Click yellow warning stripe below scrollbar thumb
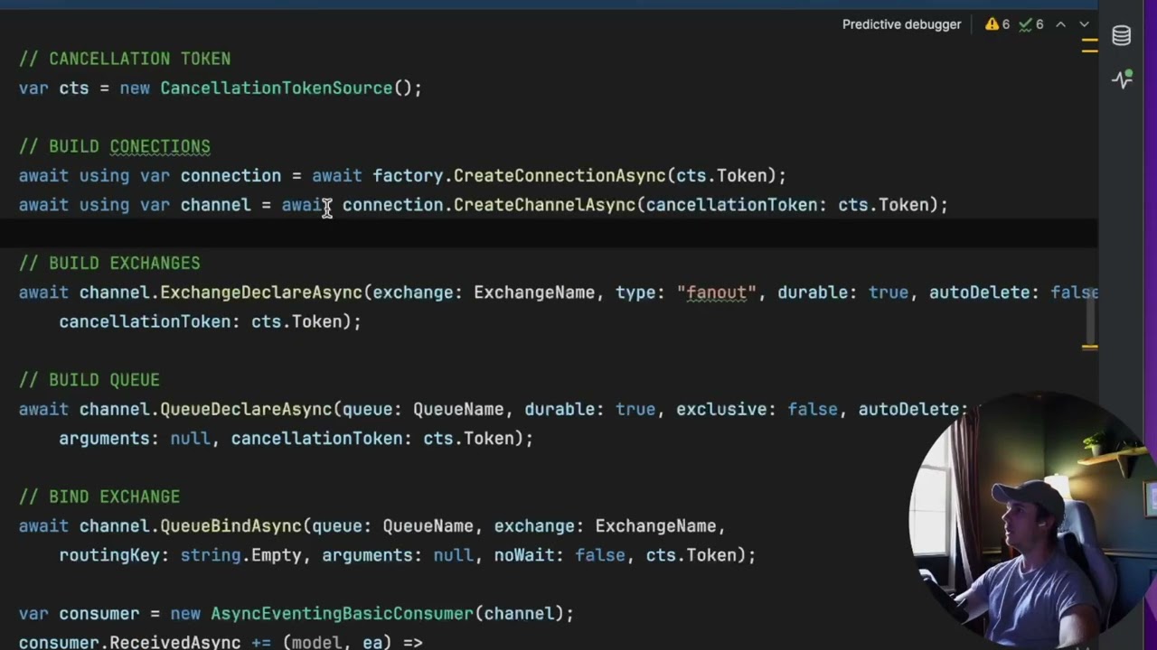The width and height of the screenshot is (1157, 650). (1089, 346)
